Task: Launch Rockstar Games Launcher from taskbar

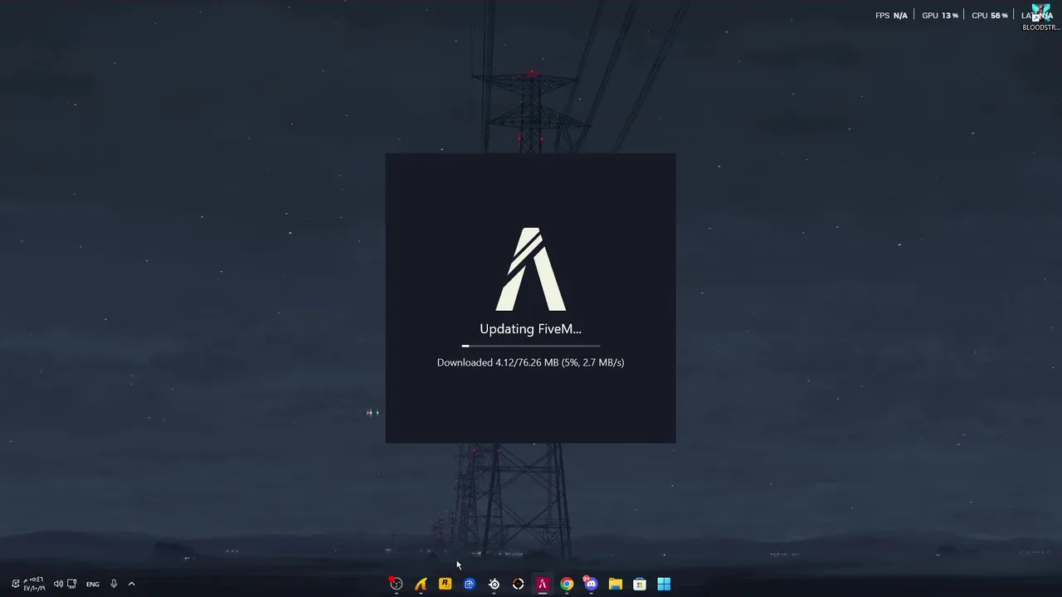Action: (445, 584)
